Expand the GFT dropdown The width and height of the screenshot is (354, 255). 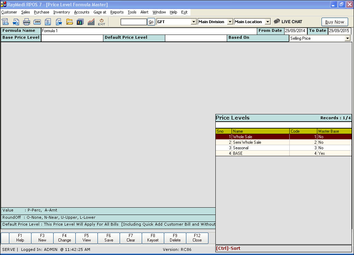click(x=194, y=22)
